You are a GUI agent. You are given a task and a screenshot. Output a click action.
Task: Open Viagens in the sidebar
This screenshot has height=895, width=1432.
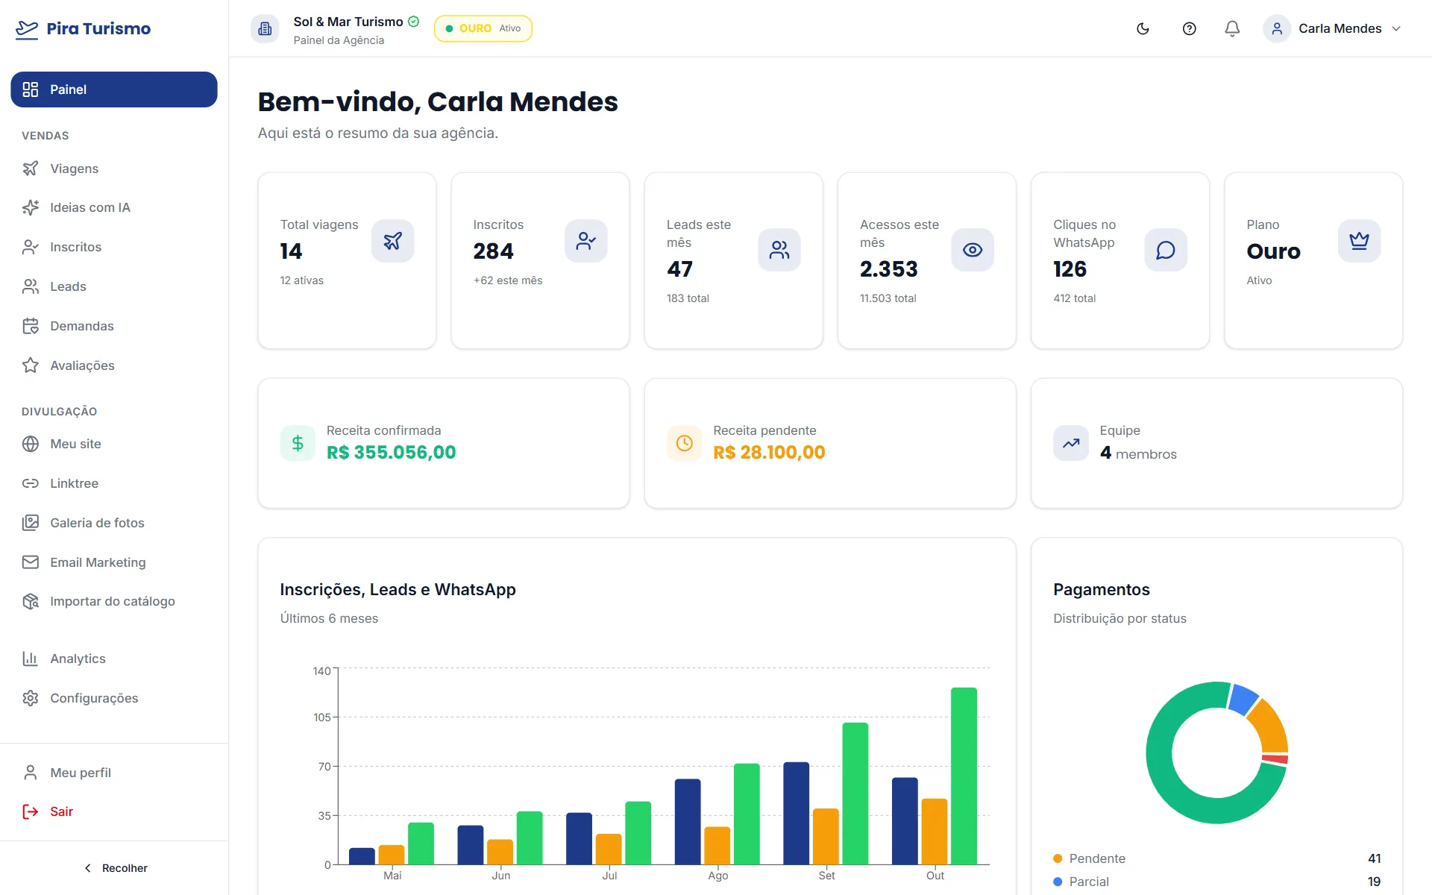pyautogui.click(x=114, y=169)
